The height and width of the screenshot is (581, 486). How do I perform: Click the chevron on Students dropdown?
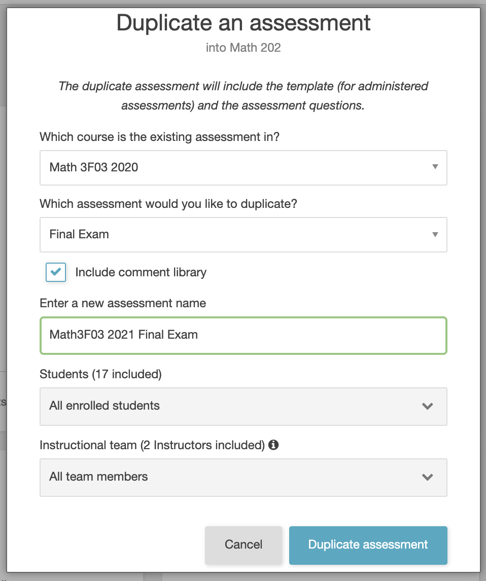pos(428,406)
